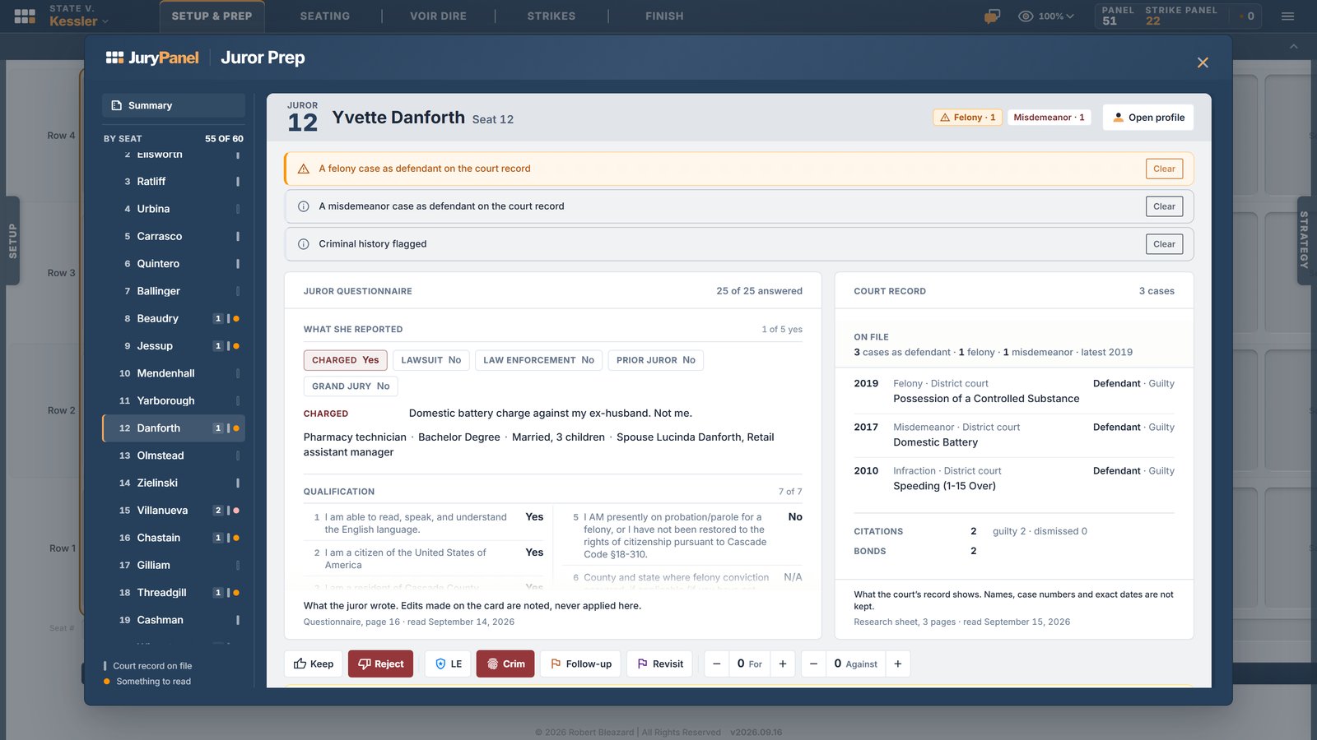Switch to the Seating tab
Screen dimensions: 1317x740
(x=324, y=16)
